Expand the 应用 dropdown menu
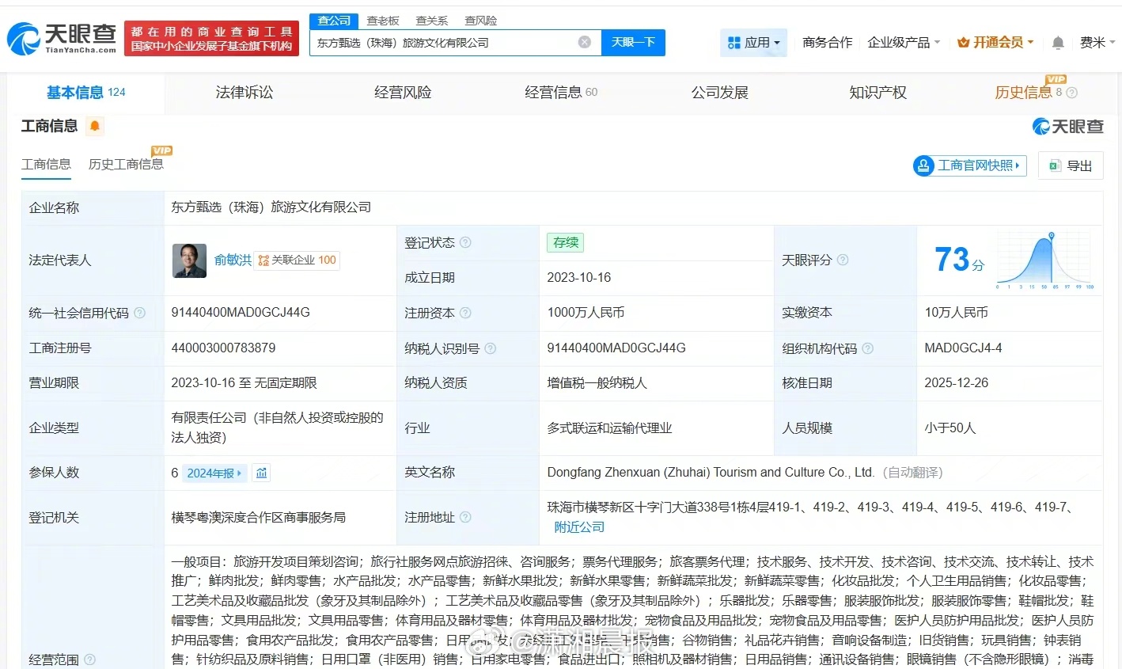The width and height of the screenshot is (1122, 669). click(754, 43)
